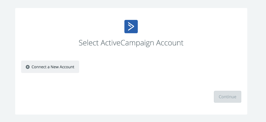Image resolution: width=266 pixels, height=122 pixels.
Task: Click the grayed-out Continue button
Action: pos(227,97)
